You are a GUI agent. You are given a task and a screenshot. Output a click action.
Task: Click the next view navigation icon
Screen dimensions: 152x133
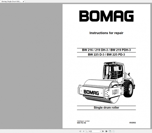(x=110, y=131)
